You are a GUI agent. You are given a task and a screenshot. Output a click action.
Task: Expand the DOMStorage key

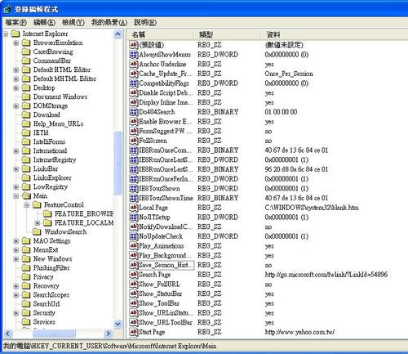[16, 106]
